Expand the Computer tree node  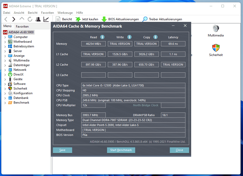[x=5, y=37]
